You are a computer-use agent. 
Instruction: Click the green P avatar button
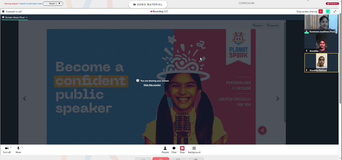coord(328,11)
